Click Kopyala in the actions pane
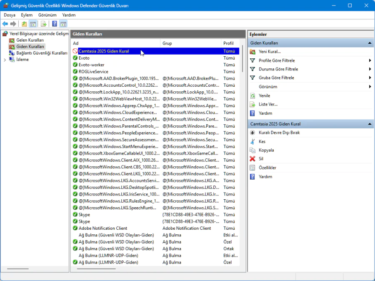 266,150
